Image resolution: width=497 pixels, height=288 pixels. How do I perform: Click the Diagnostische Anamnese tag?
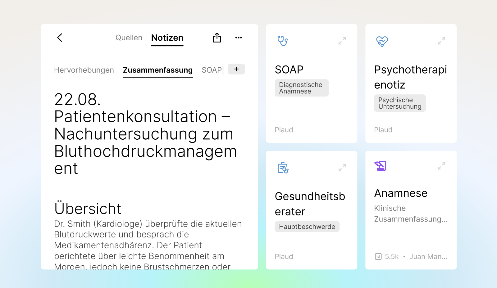click(x=301, y=88)
